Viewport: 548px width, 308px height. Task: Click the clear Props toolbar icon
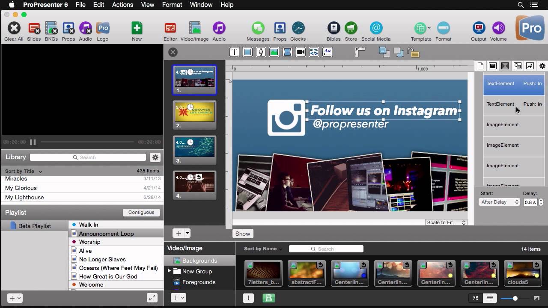68,28
